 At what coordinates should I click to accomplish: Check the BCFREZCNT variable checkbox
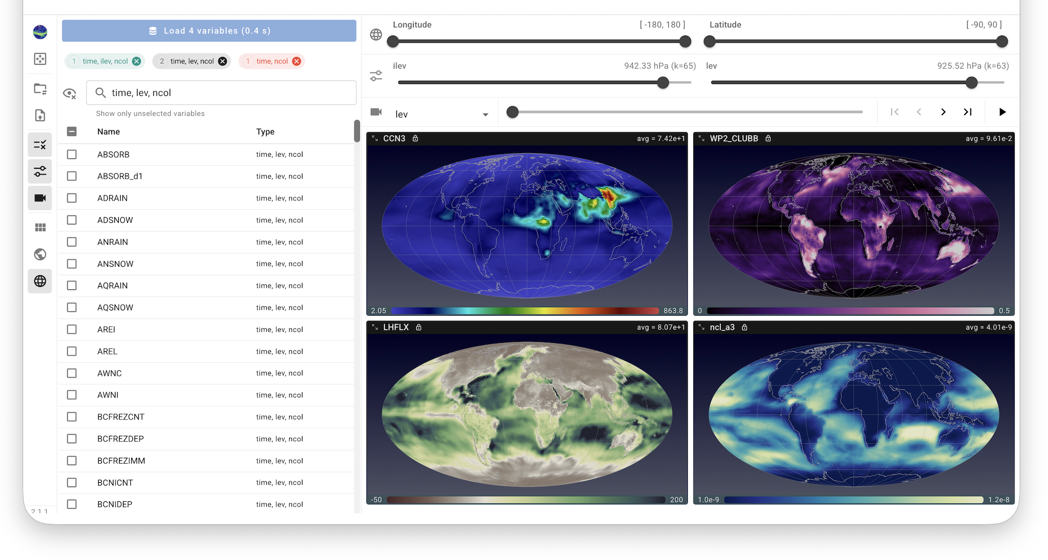coord(72,417)
